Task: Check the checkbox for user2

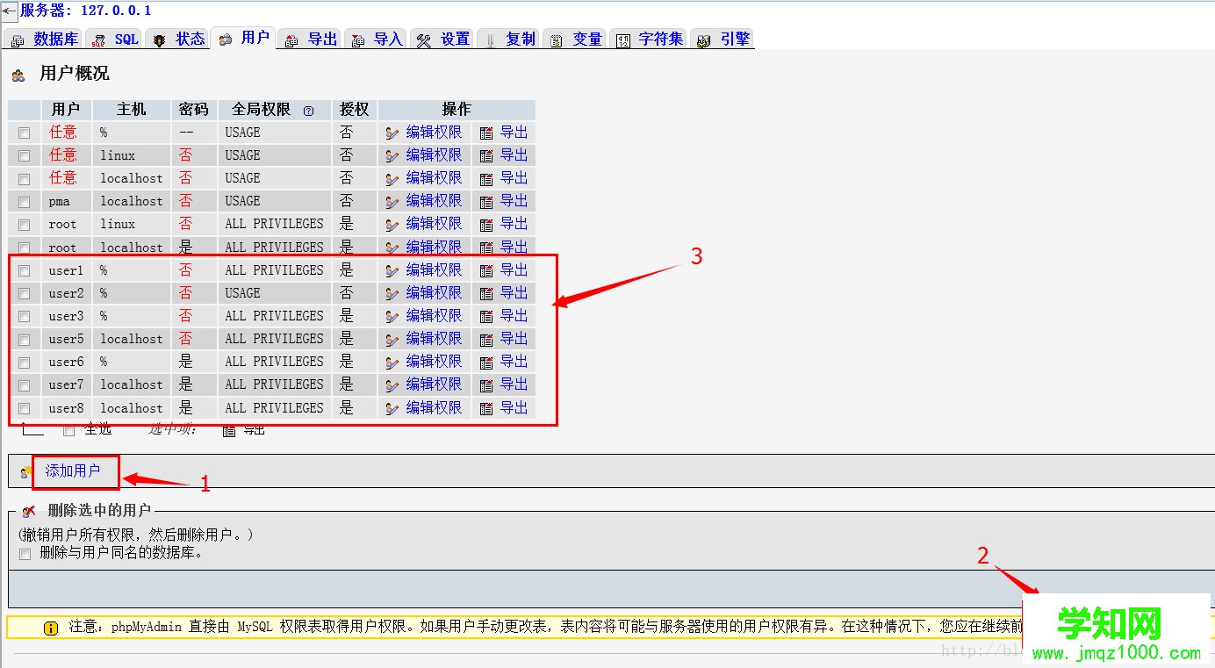Action: [x=25, y=293]
